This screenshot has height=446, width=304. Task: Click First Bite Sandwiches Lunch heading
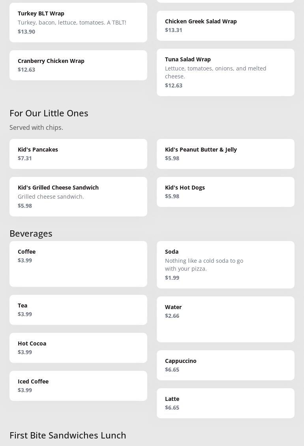pyautogui.click(x=68, y=435)
